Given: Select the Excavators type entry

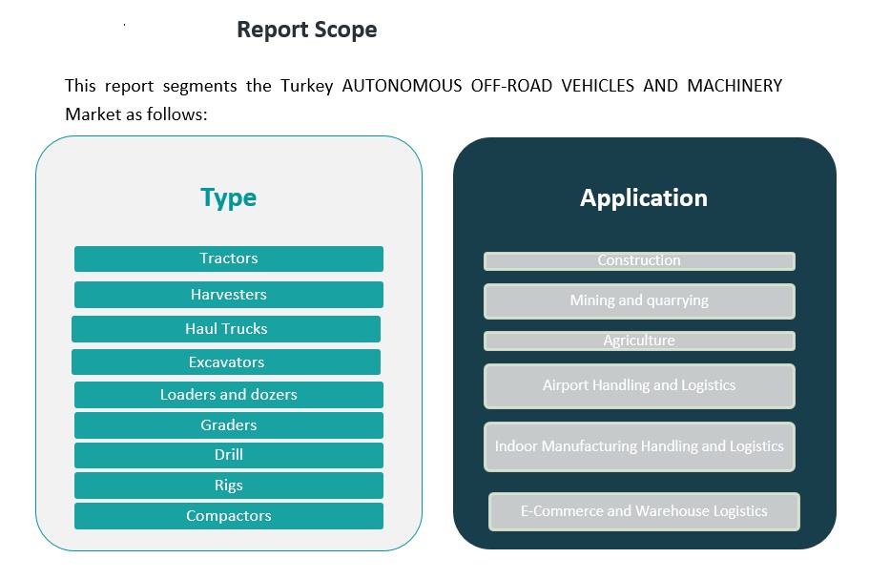Looking at the screenshot, I should [x=226, y=362].
